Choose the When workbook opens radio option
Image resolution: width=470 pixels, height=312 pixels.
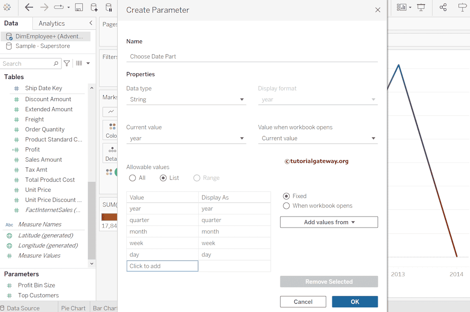[x=287, y=206]
